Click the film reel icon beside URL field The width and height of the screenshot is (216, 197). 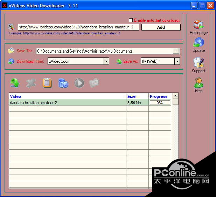tap(11, 27)
